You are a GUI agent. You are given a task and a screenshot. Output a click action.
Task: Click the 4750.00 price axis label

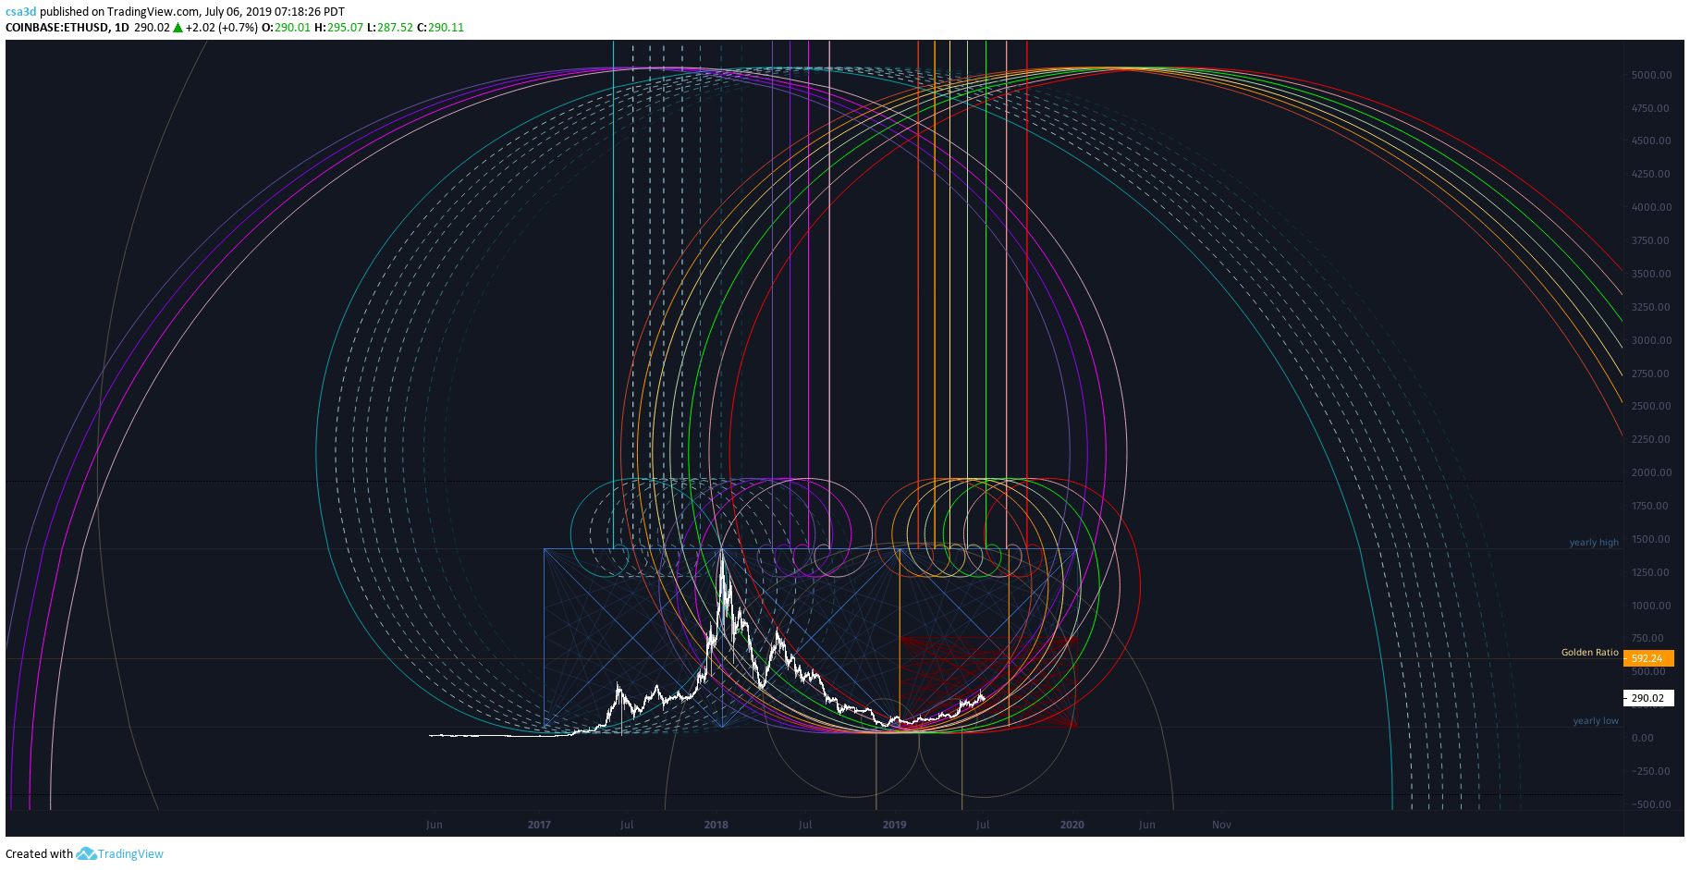[x=1650, y=108]
